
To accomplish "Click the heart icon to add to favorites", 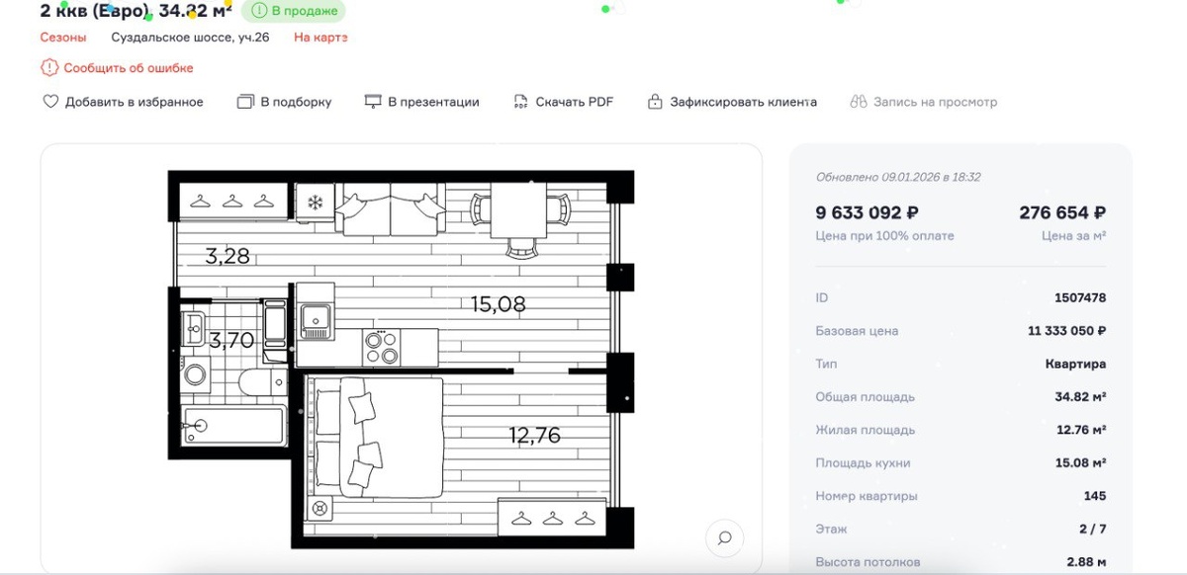I will click(x=48, y=101).
